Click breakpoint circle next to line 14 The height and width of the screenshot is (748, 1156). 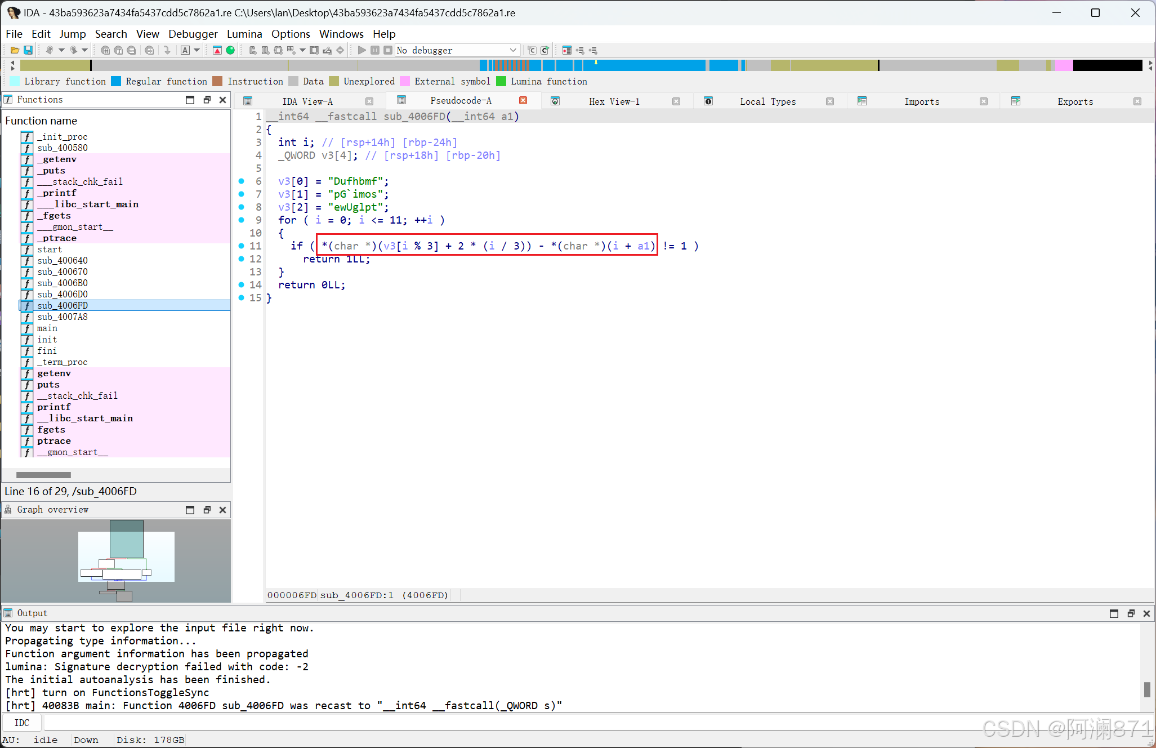(x=241, y=285)
